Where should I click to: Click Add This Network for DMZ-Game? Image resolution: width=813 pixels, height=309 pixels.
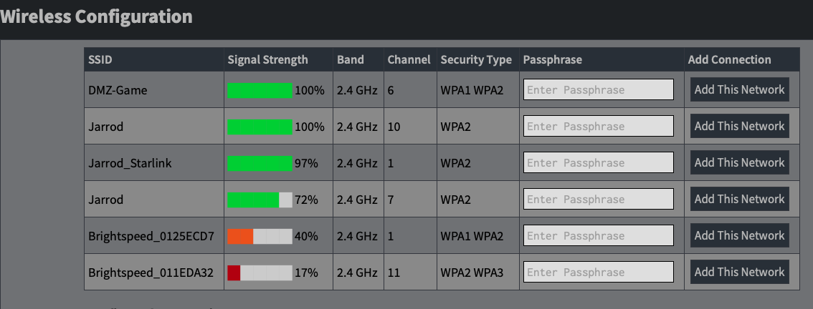coord(739,89)
